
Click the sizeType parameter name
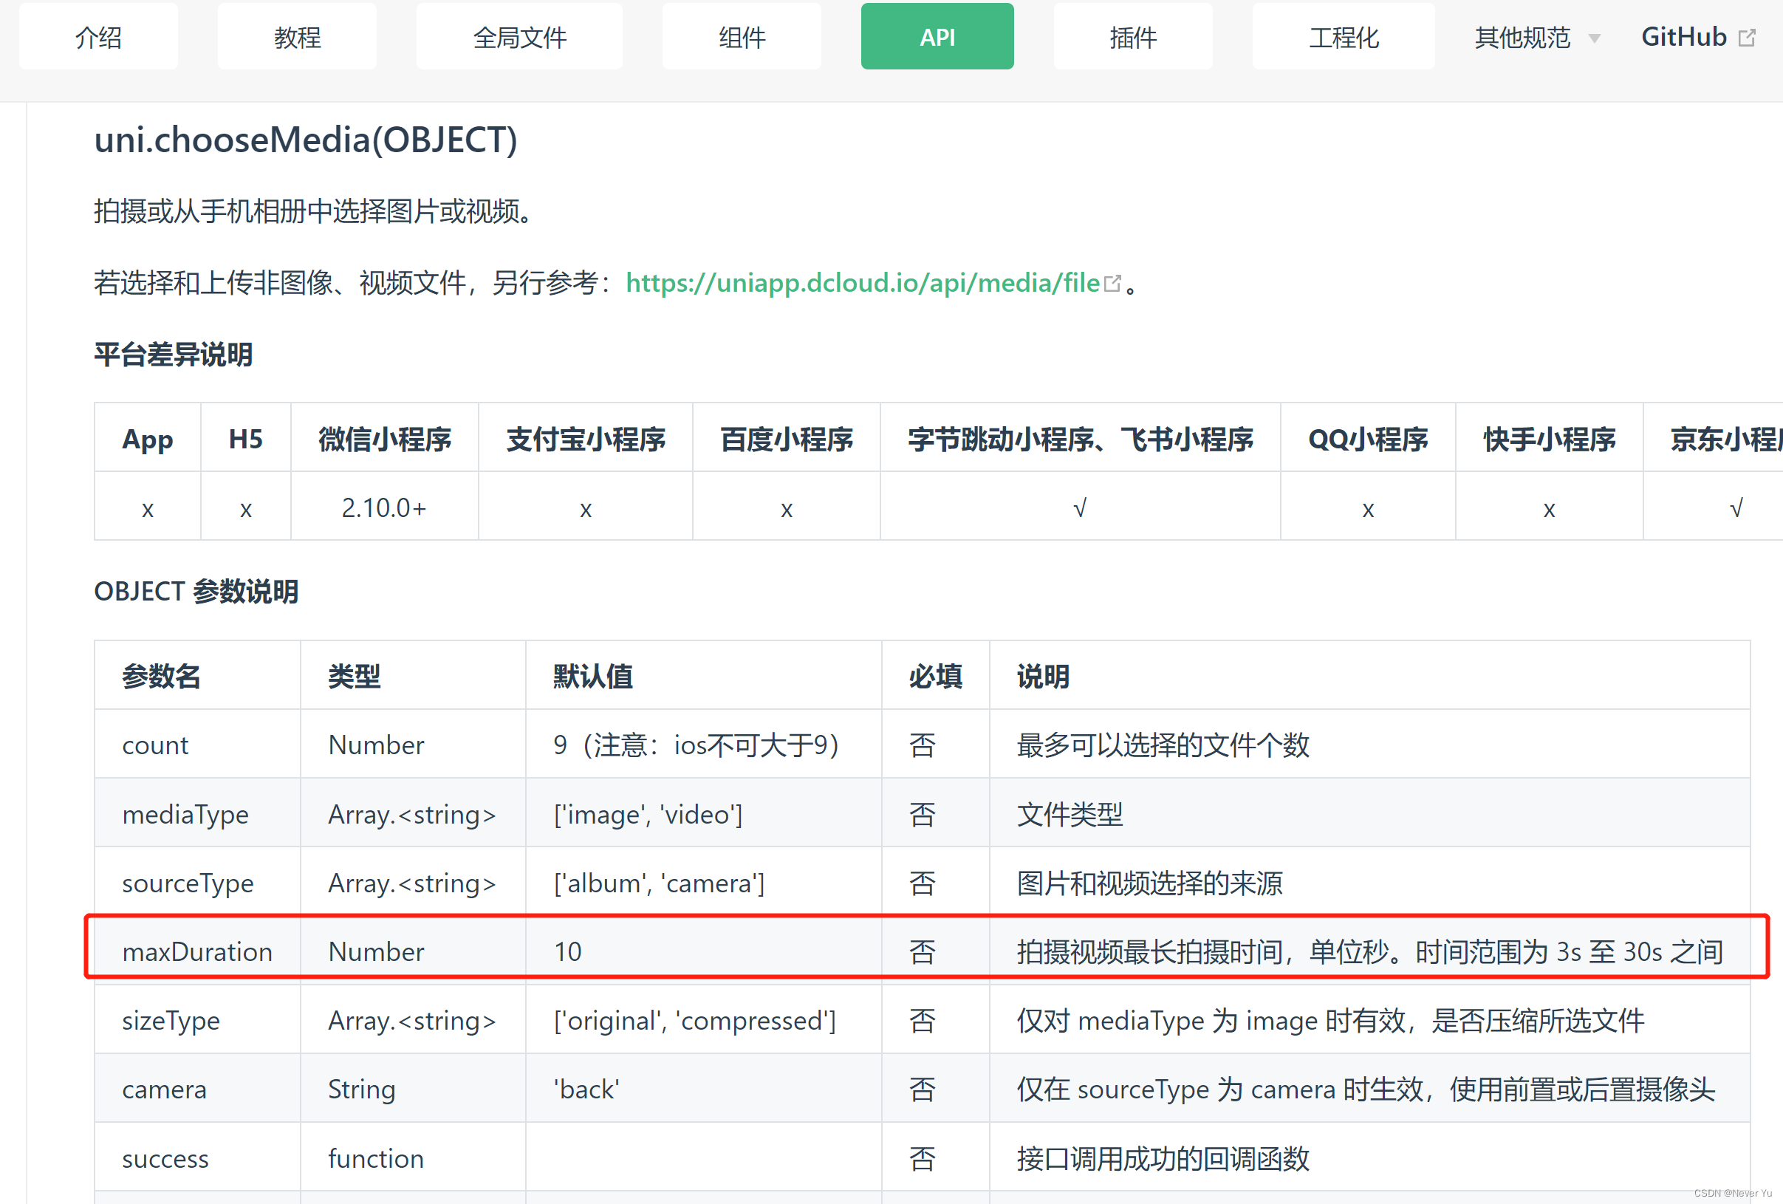coord(171,1021)
